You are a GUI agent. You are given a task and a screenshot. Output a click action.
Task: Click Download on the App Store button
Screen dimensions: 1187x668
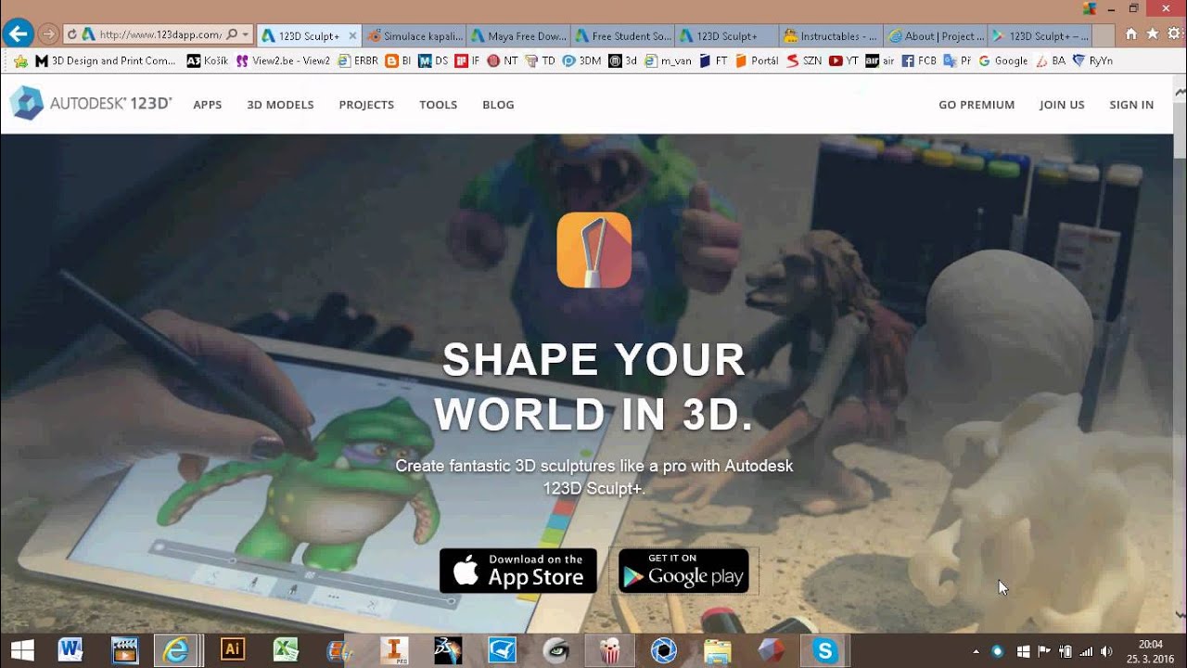tap(518, 571)
